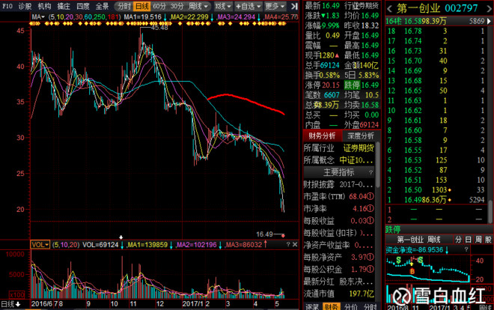Image resolution: width=494 pixels, height=310 pixels.
Task: Select the 分时 bottom tab
Action: [x=370, y=307]
